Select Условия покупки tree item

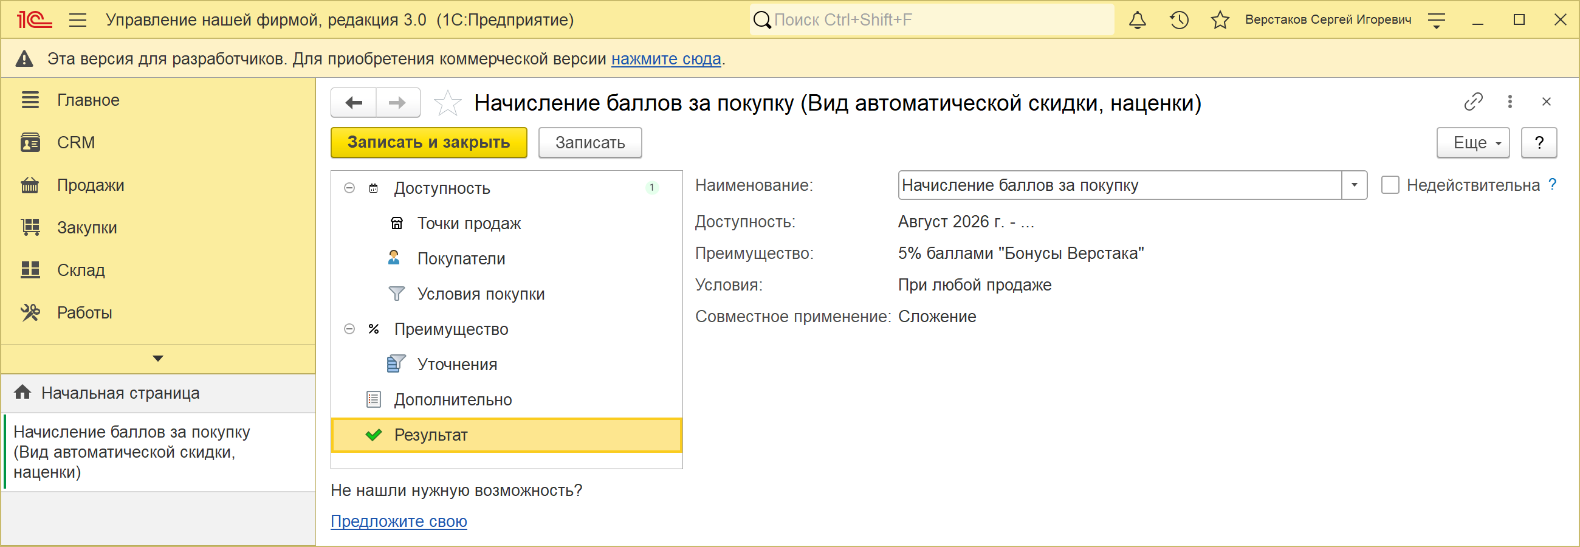pyautogui.click(x=507, y=294)
